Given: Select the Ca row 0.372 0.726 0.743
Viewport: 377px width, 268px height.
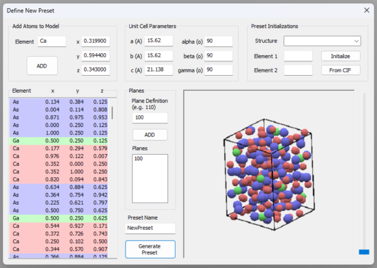Looking at the screenshot, I should point(59,234).
